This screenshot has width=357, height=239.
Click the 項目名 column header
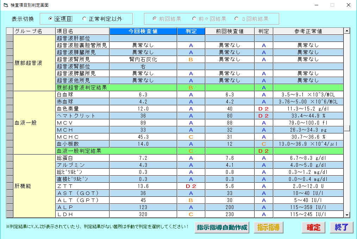[x=82, y=31]
